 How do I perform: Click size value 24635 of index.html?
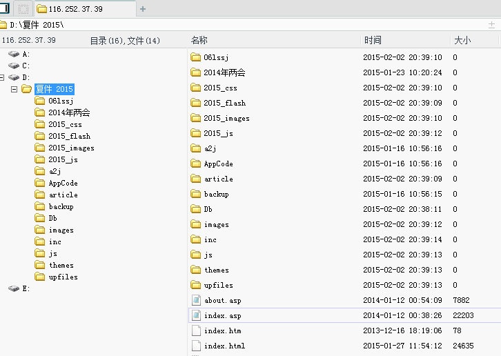463,346
